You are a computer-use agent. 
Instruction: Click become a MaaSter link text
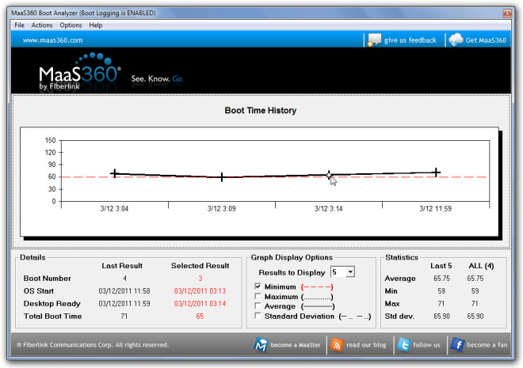pos(296,345)
